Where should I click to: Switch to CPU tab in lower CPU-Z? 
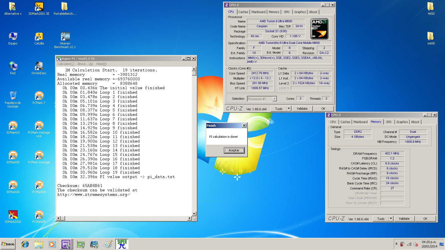click(x=333, y=122)
